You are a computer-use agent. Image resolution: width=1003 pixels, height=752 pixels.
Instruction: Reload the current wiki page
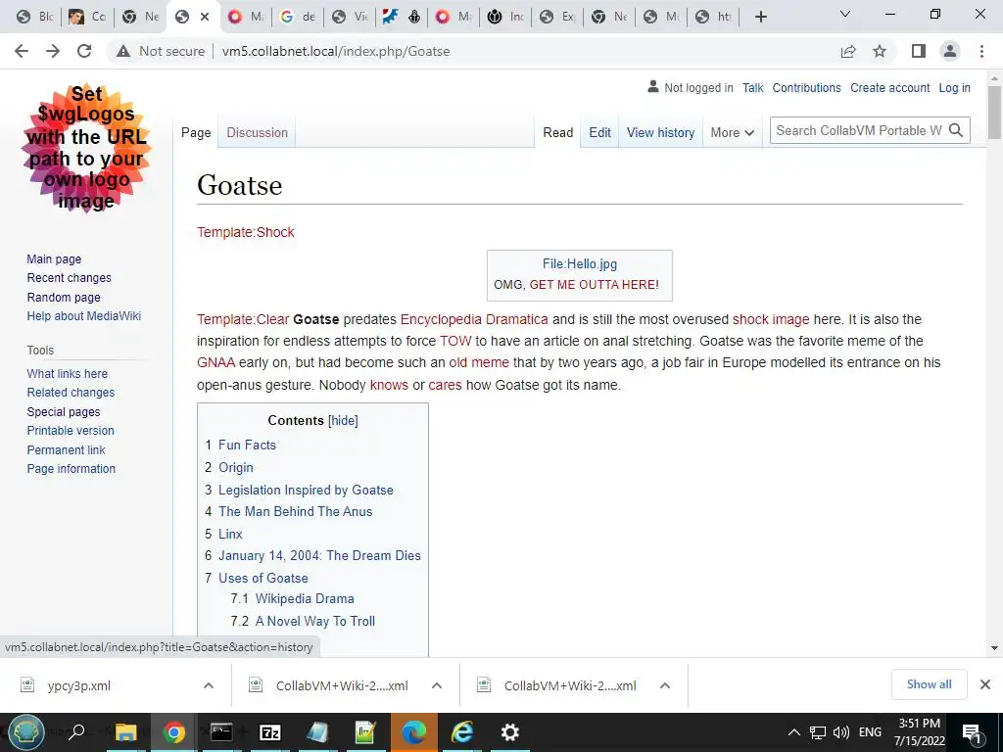click(x=84, y=51)
